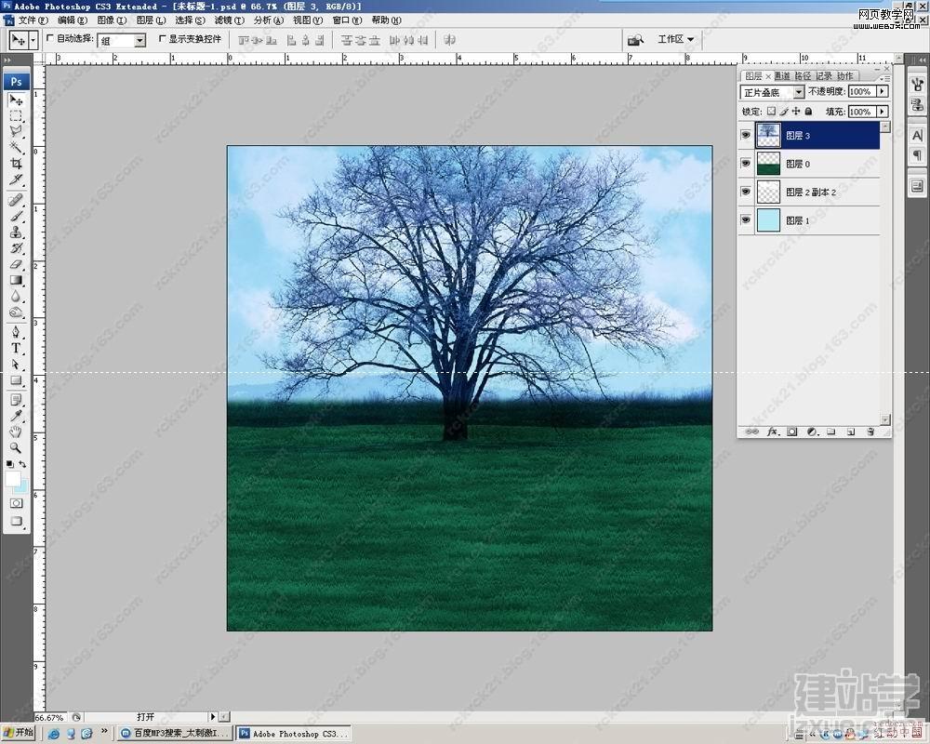Select the Zoom tool

tap(16, 448)
